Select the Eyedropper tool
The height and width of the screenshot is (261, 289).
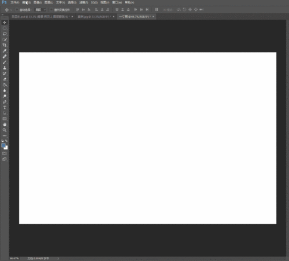(5, 51)
